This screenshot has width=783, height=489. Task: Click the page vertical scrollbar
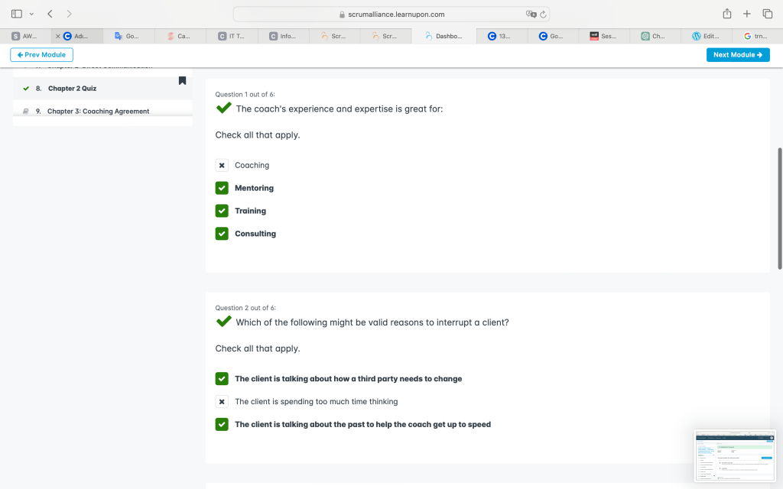779,206
